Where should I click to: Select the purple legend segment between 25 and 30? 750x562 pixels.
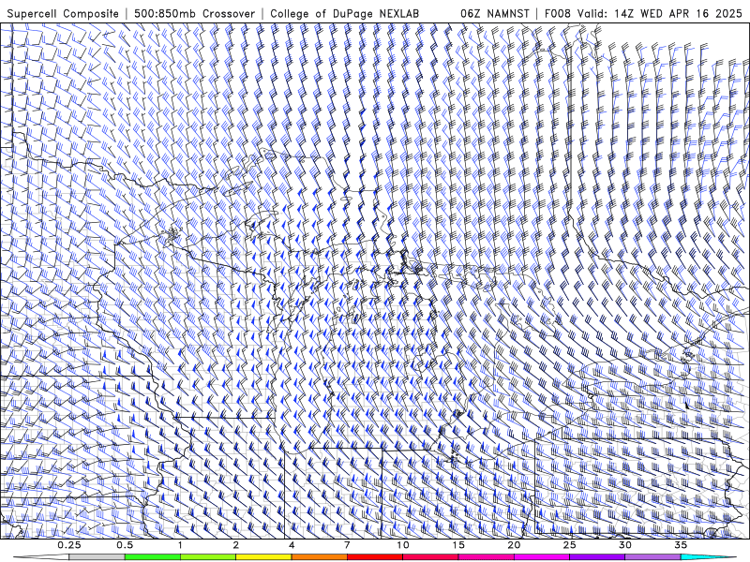coord(597,557)
